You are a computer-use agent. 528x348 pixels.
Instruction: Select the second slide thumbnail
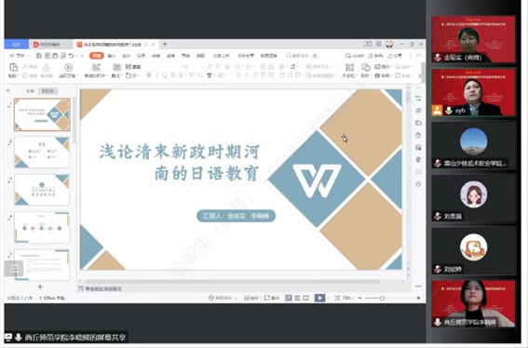point(42,152)
